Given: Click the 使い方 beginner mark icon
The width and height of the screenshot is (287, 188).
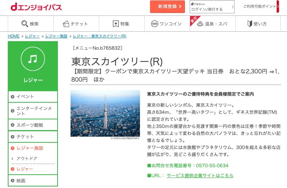Looking at the screenshot, I should pyautogui.click(x=250, y=24).
